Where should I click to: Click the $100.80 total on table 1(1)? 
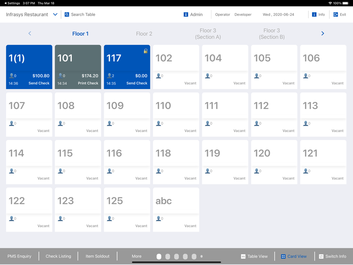41,76
